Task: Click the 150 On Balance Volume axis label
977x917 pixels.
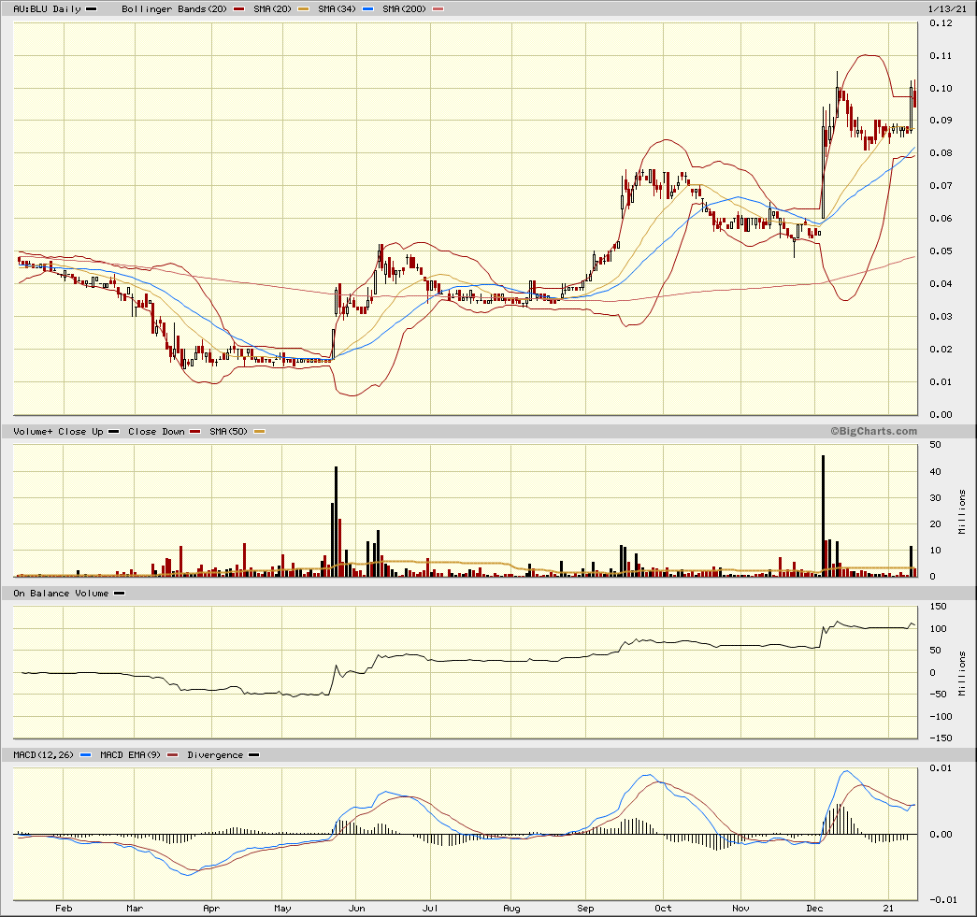Action: 938,606
